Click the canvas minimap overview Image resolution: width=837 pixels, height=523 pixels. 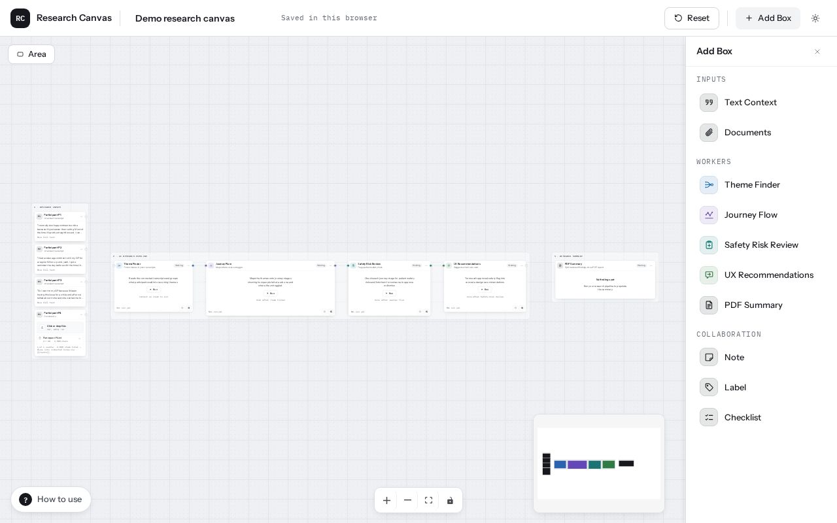point(599,464)
